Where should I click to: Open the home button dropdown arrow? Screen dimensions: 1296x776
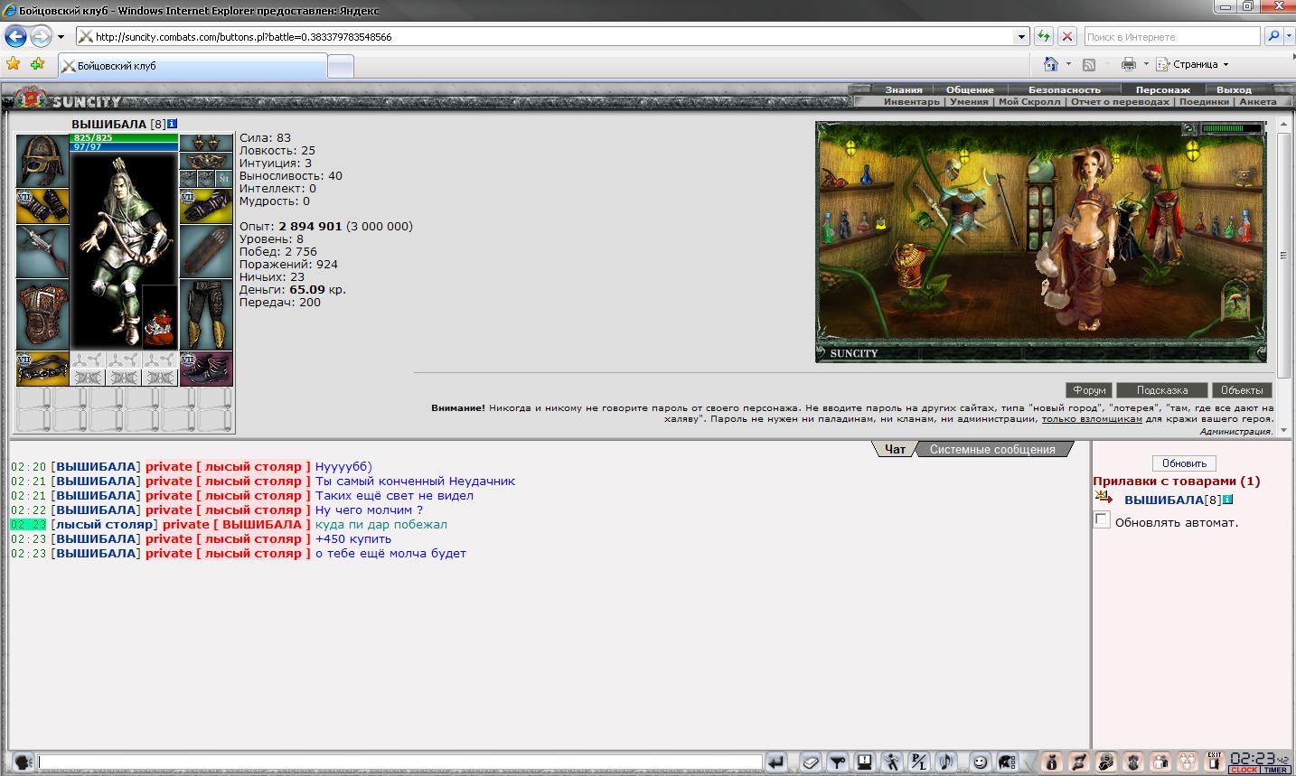coord(1068,64)
